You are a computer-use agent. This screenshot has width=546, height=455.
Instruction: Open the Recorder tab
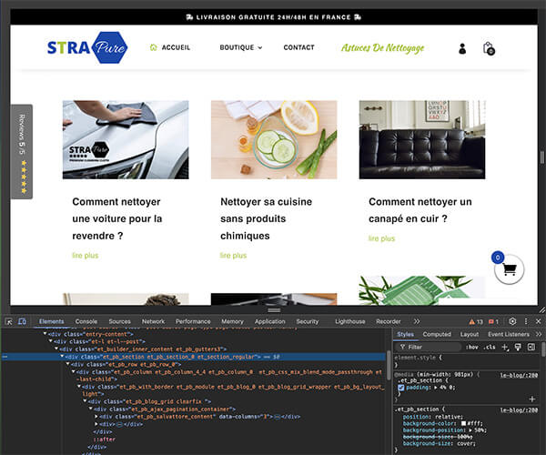[389, 321]
